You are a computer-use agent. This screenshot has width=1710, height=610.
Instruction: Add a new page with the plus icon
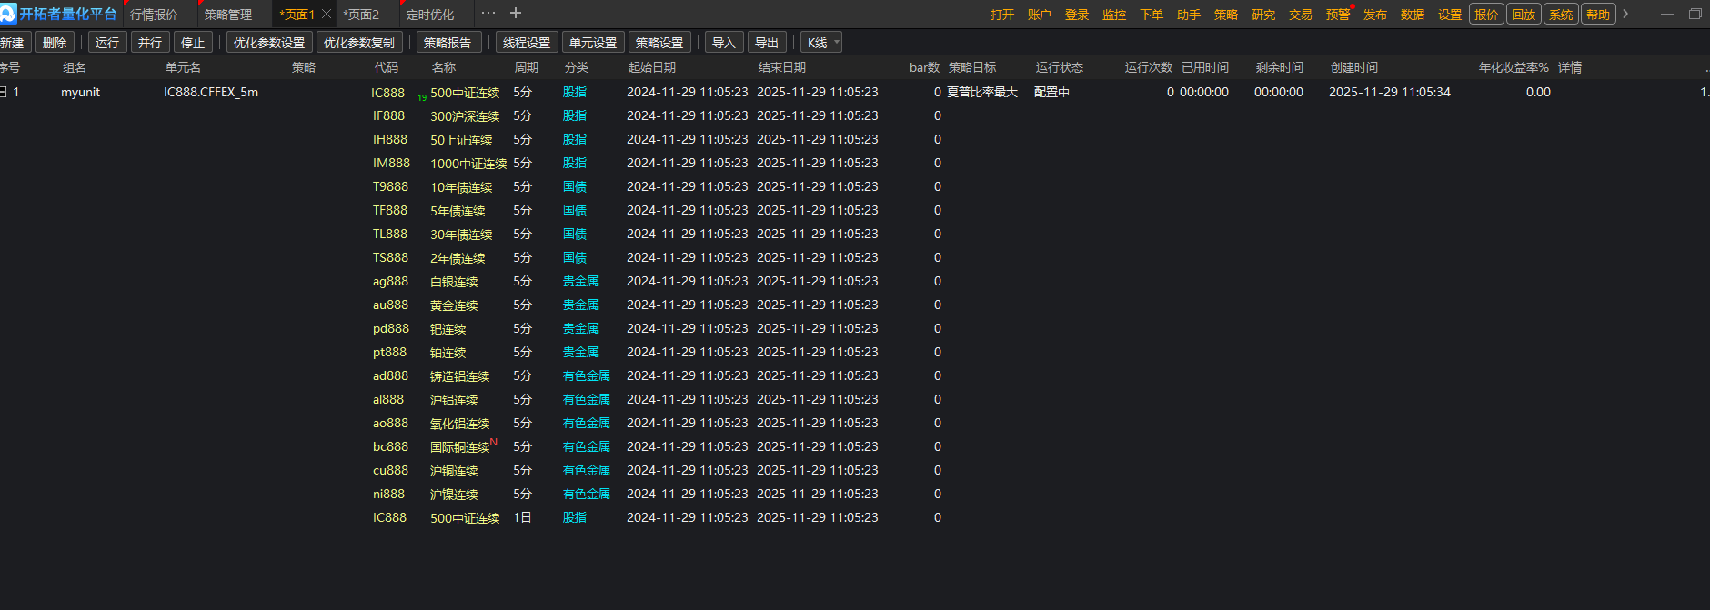click(x=516, y=14)
